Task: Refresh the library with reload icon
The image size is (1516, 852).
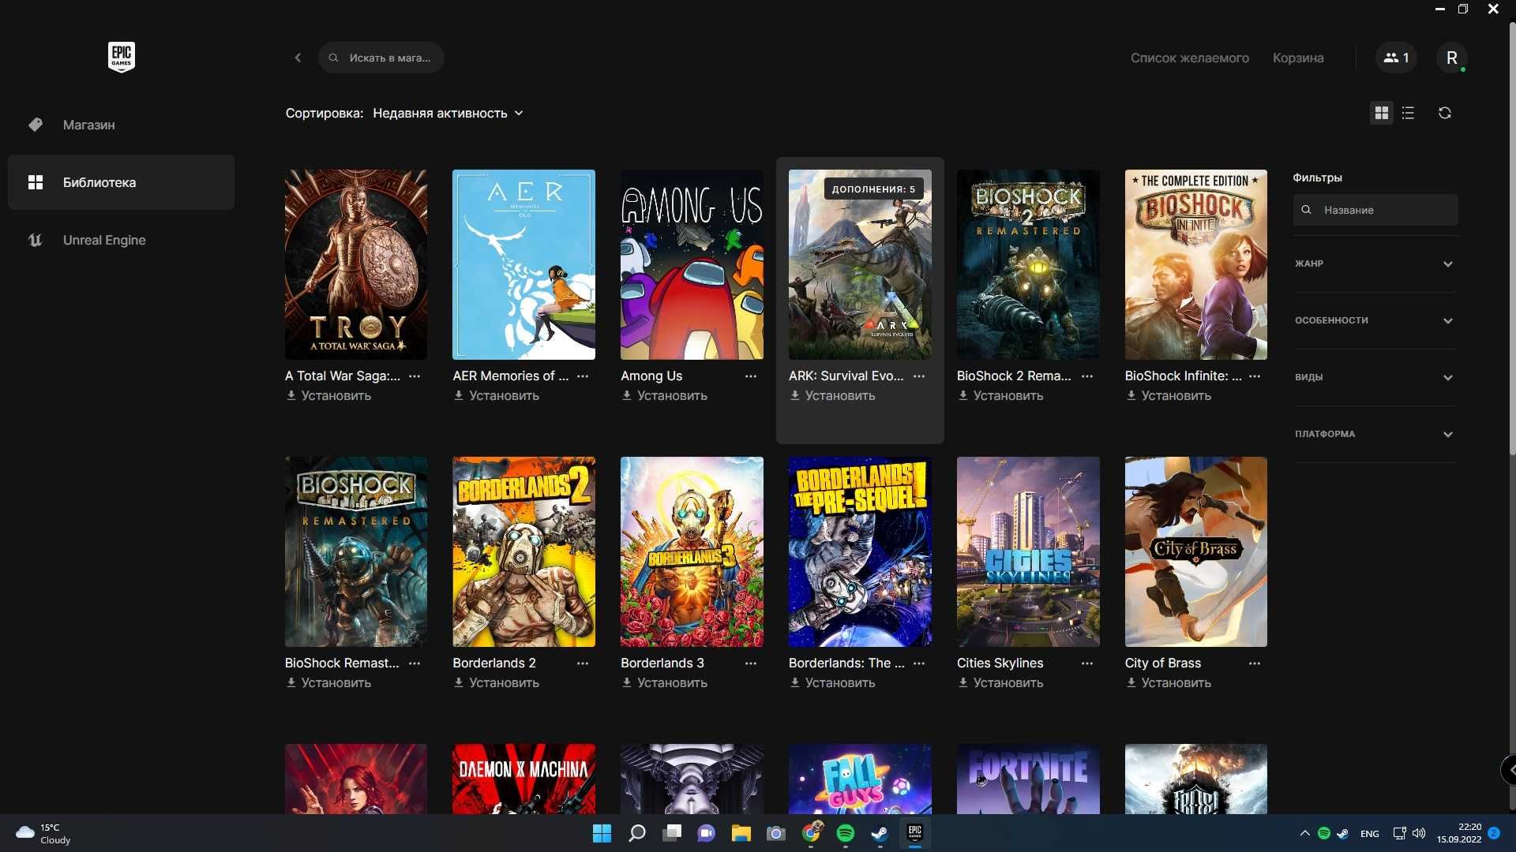Action: click(x=1445, y=114)
